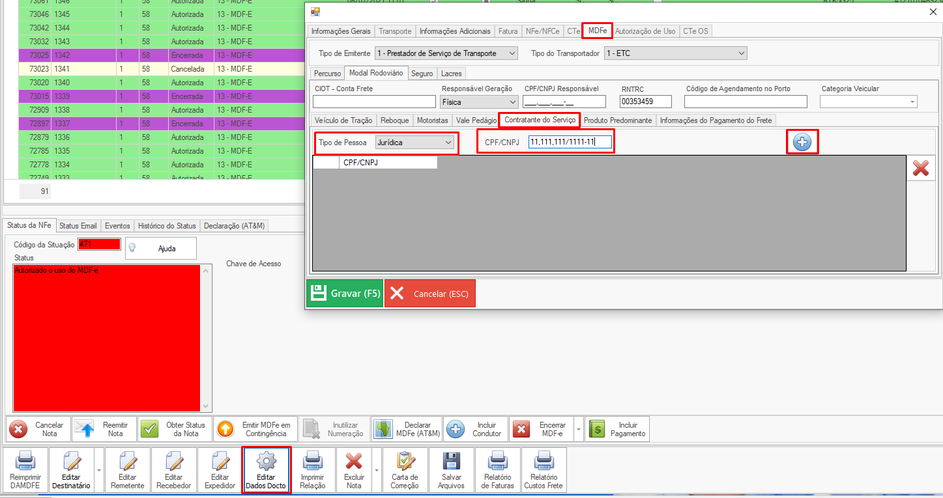The width and height of the screenshot is (943, 498).
Task: Select the Histórico do Status tab
Action: point(167,226)
